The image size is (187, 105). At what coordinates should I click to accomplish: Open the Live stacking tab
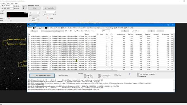(109, 28)
